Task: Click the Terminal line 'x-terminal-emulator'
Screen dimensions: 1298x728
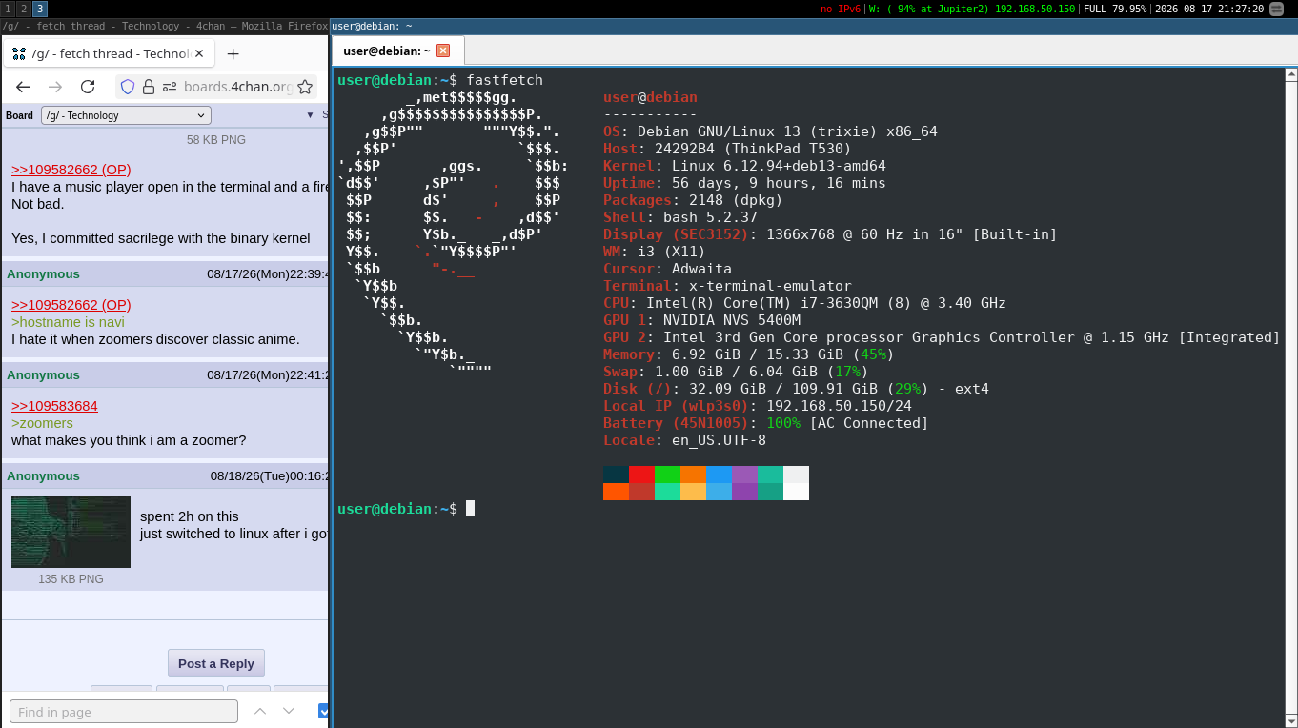Action: [x=727, y=286]
